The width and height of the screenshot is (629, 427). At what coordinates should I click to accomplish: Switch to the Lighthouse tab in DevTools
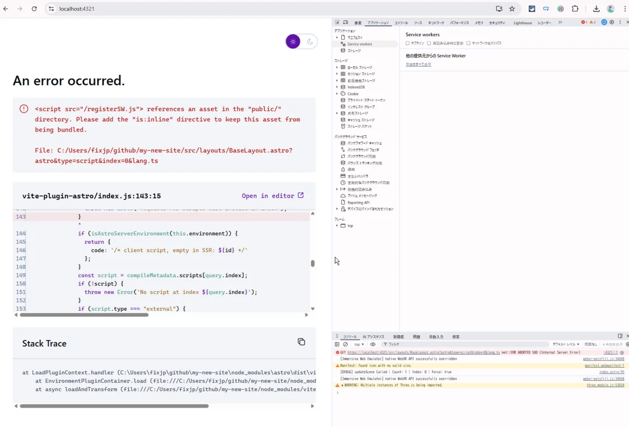(x=523, y=23)
